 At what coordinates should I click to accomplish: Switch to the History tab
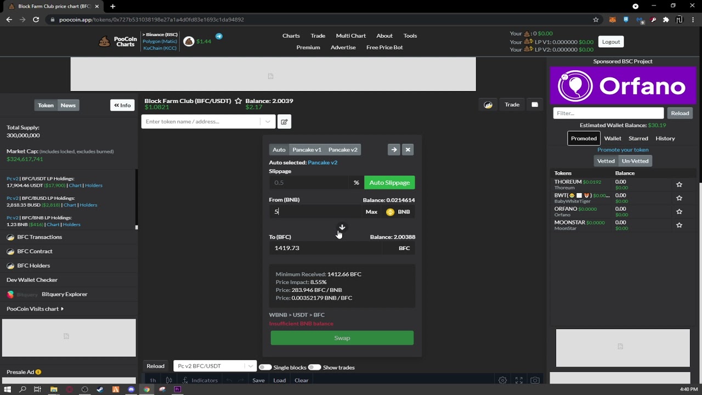point(665,138)
